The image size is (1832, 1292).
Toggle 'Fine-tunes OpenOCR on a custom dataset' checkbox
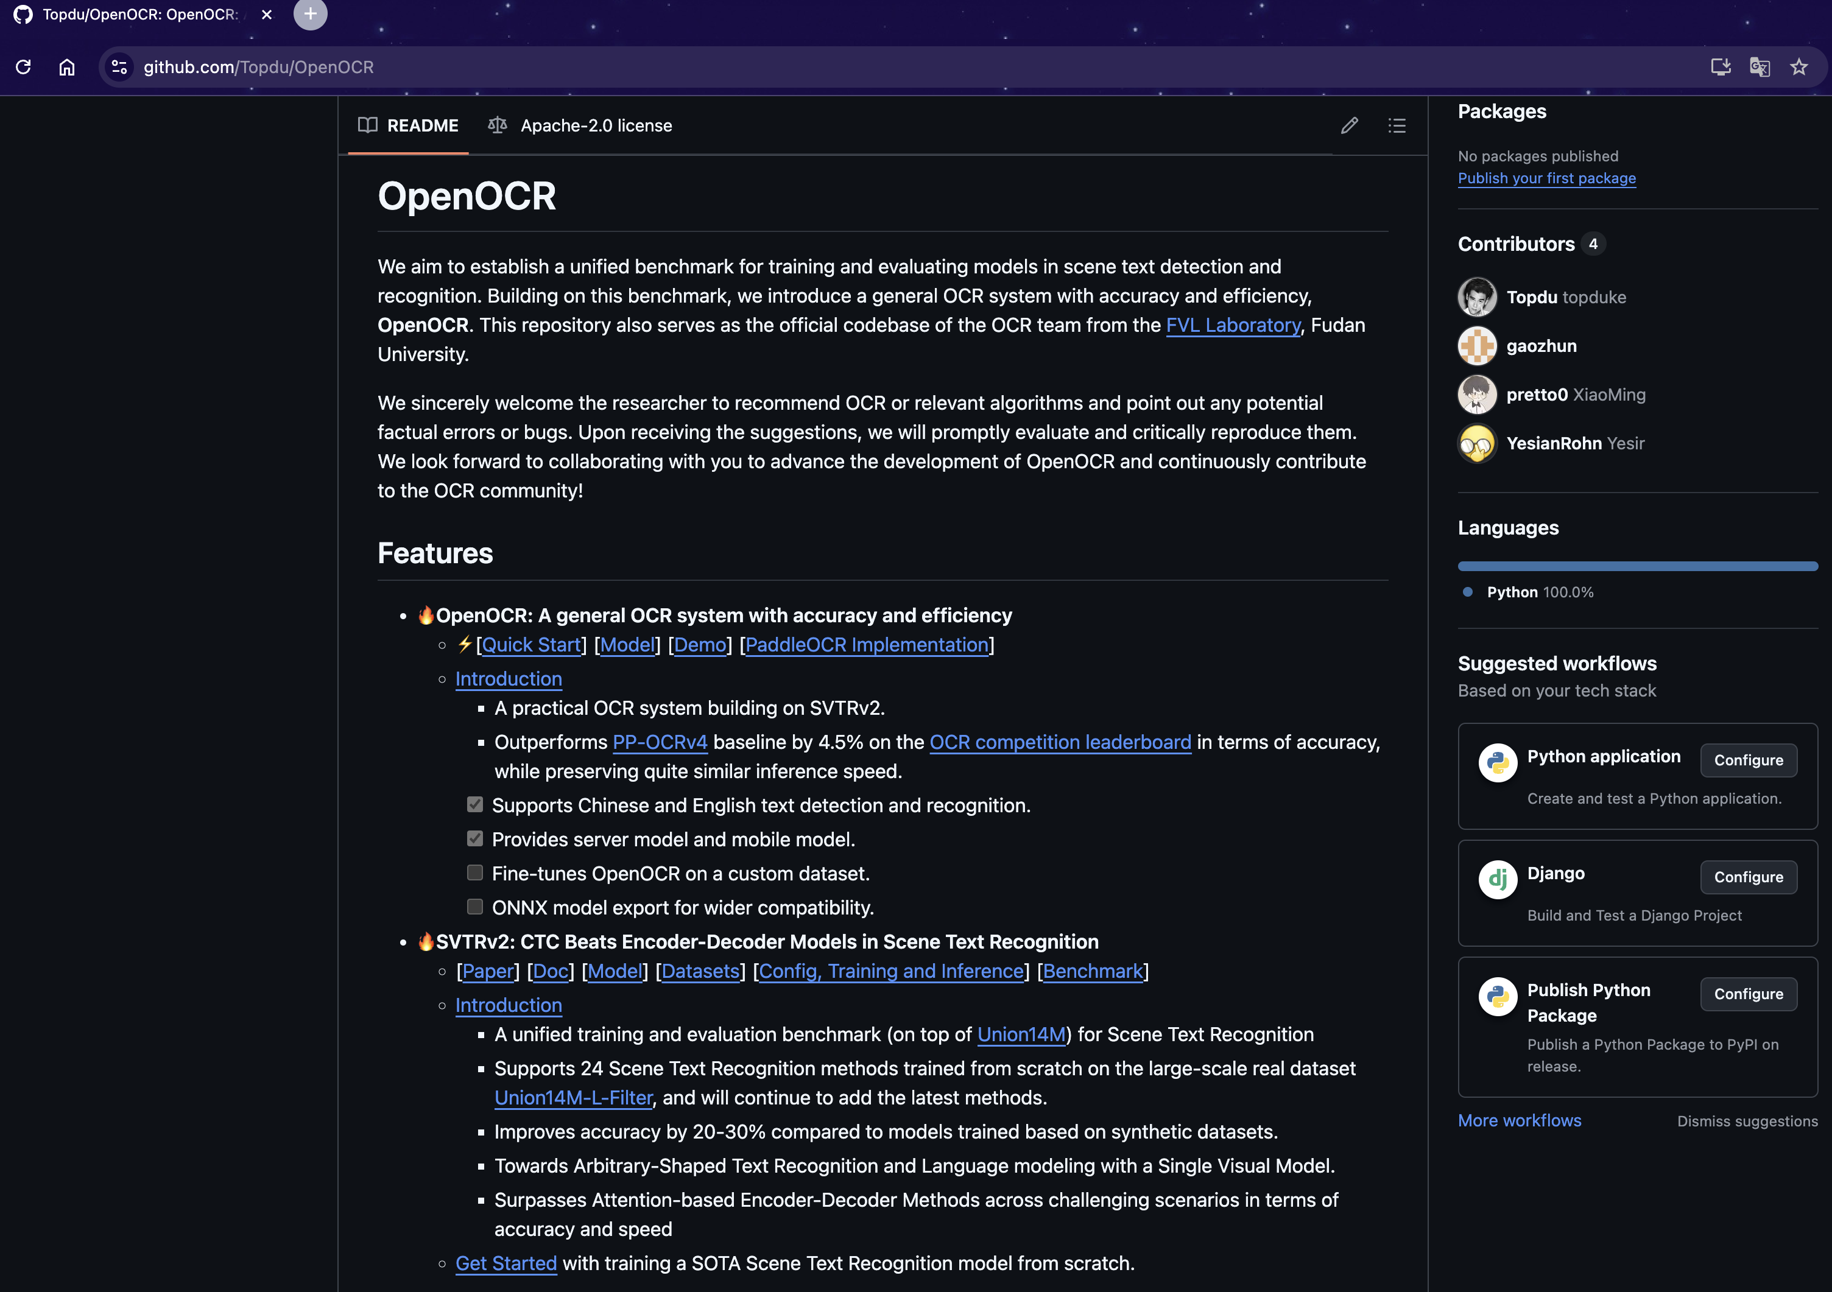pyautogui.click(x=475, y=872)
